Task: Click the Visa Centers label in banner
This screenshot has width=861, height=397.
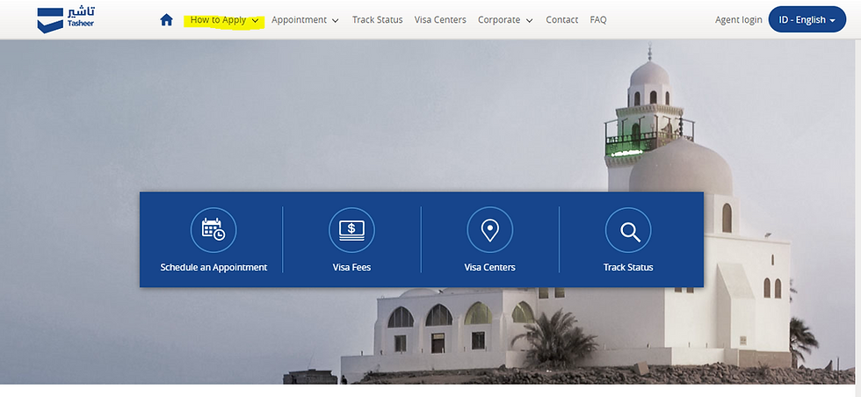Action: 490,267
